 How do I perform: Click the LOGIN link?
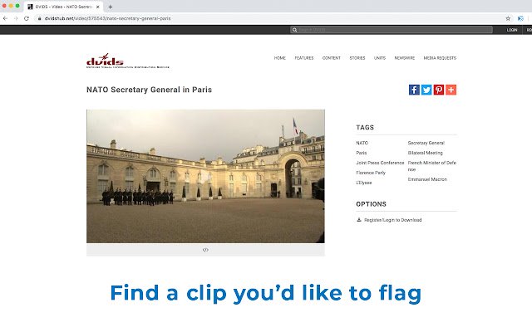512,30
